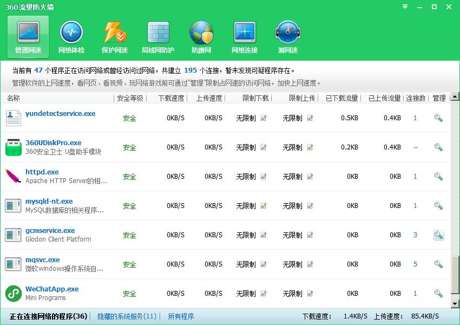Image resolution: width=460 pixels, height=325 pixels.
Task: Edit upload limit for mysqld-nt.exe
Action: [310, 206]
